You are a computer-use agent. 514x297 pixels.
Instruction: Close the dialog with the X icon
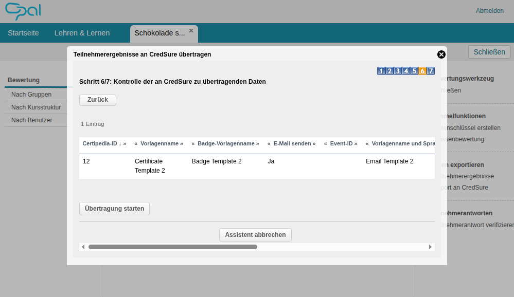coord(441,54)
